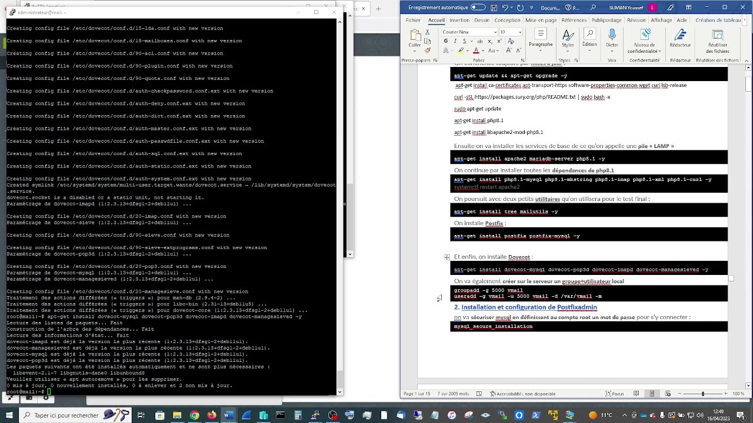
Task: Click the Windows Start button
Action: point(9,415)
